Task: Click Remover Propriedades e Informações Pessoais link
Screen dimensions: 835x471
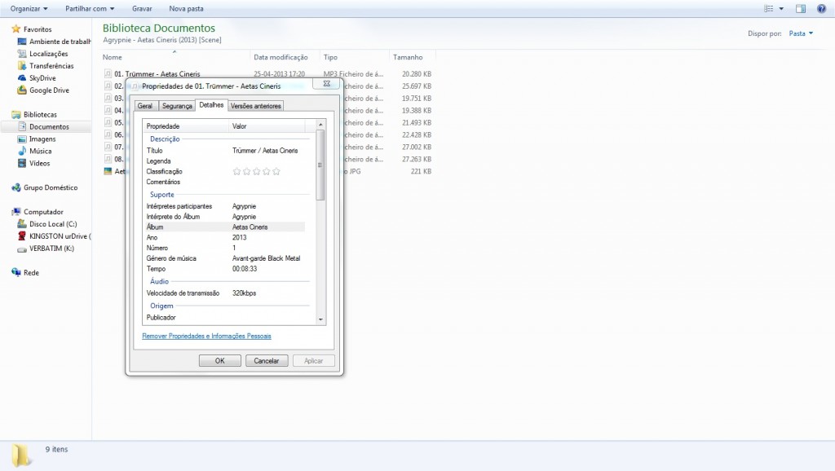Action: 206,336
